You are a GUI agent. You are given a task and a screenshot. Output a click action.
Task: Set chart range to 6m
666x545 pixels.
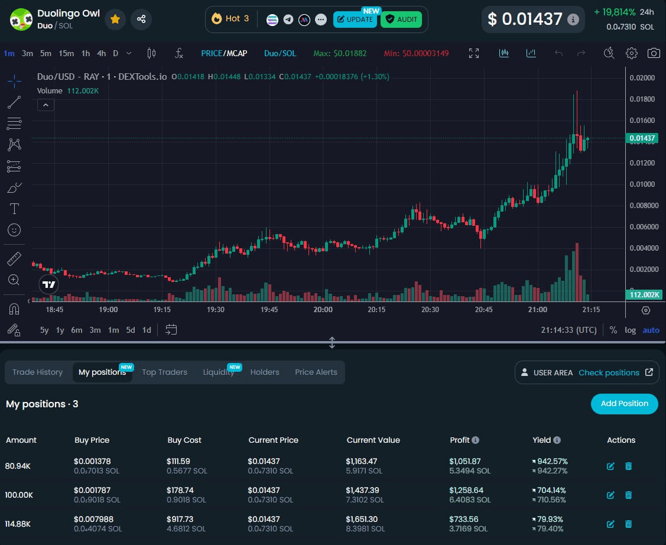77,330
